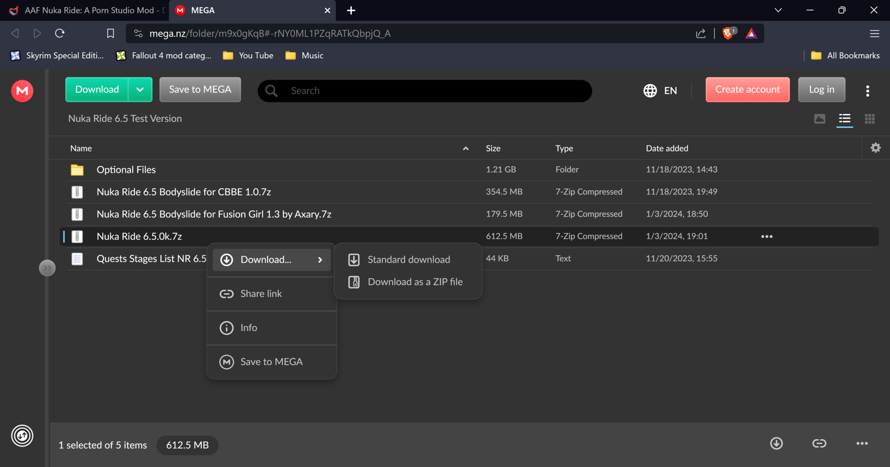
Task: Sort by Date added column header
Action: (x=667, y=148)
